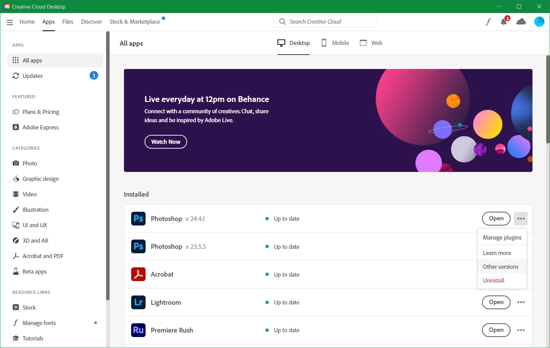550x348 pixels.
Task: Click the Creative Cloud logo in title bar
Action: click(x=7, y=7)
